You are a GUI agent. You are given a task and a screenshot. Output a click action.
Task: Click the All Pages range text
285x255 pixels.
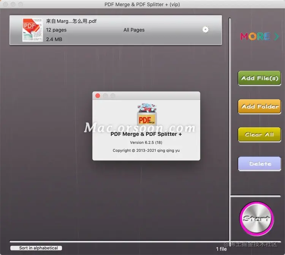coord(134,30)
